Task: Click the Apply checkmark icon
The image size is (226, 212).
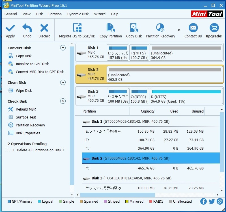Action: 10,28
